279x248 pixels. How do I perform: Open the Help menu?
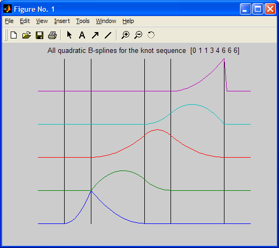point(128,21)
